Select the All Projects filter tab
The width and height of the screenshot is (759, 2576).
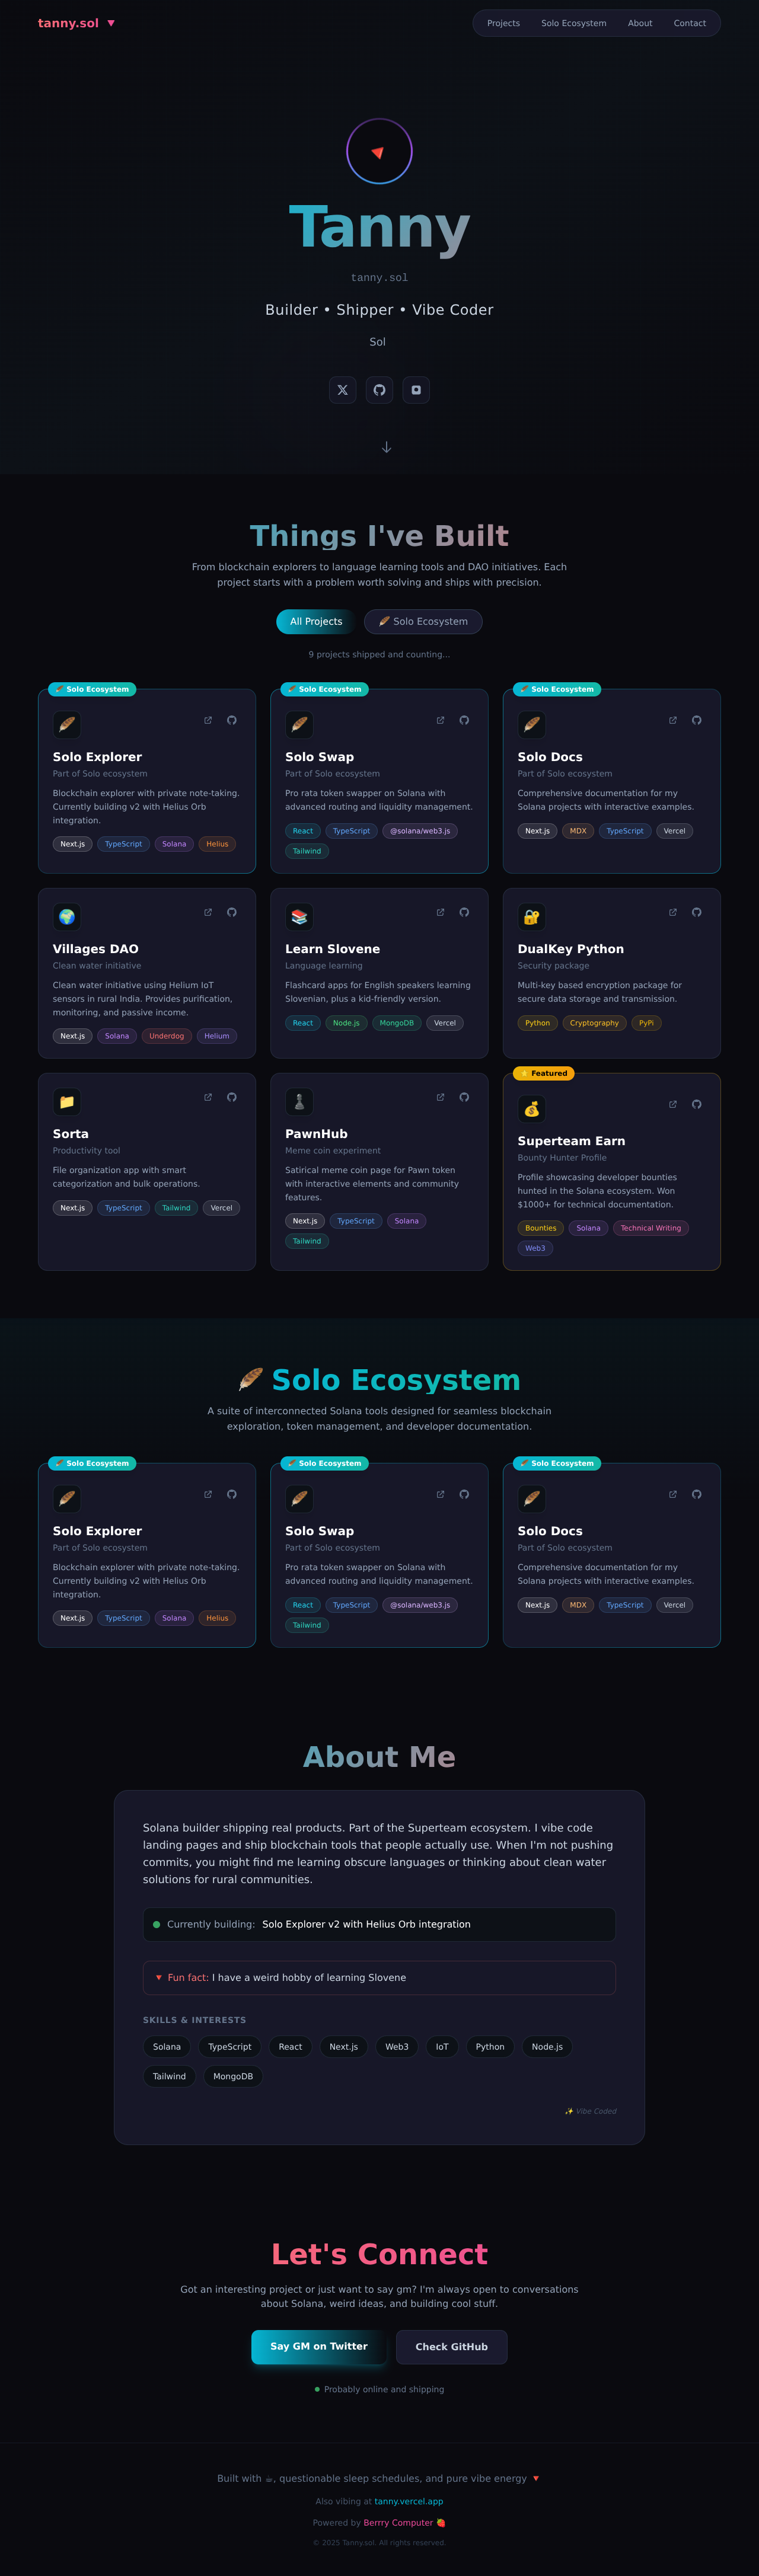[x=315, y=621]
